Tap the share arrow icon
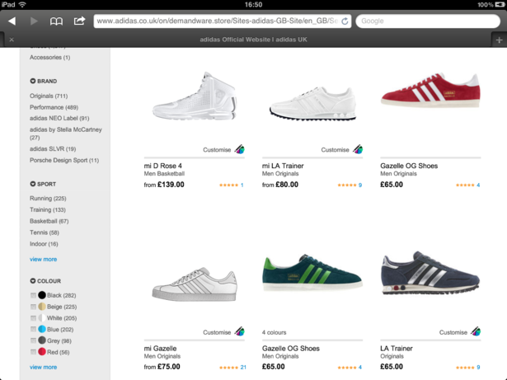The height and width of the screenshot is (380, 507). pos(79,21)
